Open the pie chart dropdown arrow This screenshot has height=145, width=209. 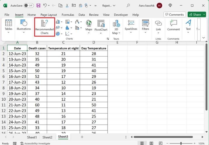pyautogui.click(x=62, y=34)
